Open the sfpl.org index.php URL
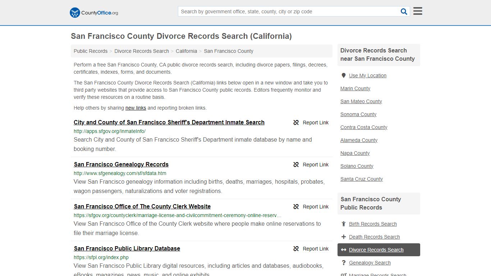This screenshot has width=491, height=276. tap(101, 257)
